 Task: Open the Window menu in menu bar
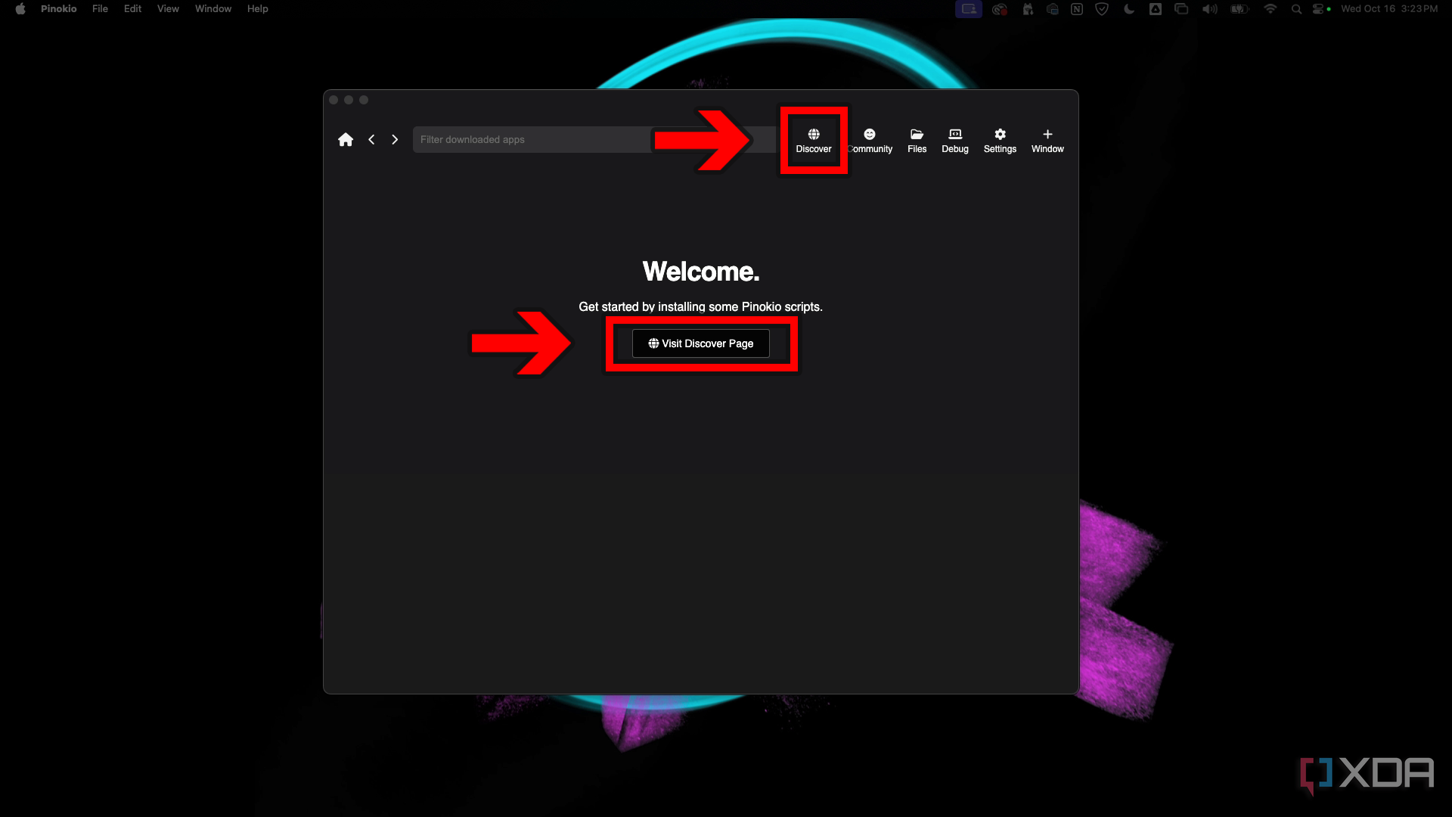coord(213,9)
